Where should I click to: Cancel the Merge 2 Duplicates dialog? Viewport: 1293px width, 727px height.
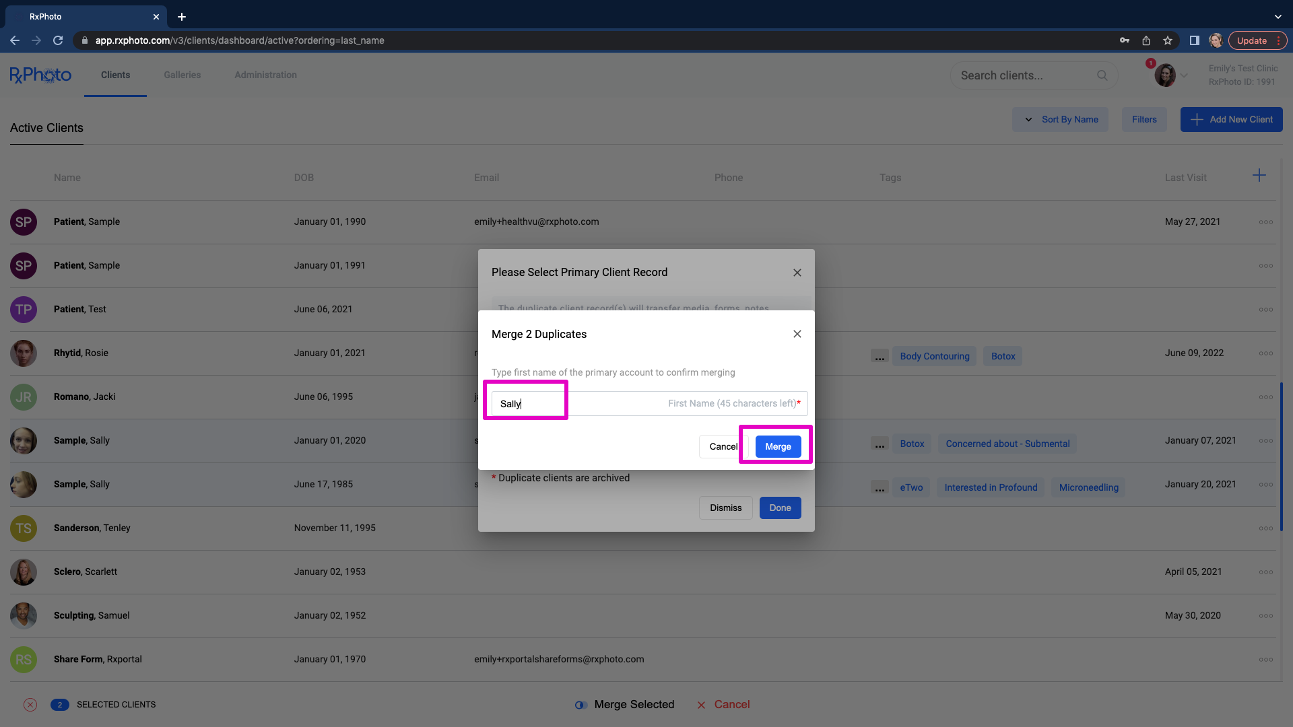[x=723, y=447]
